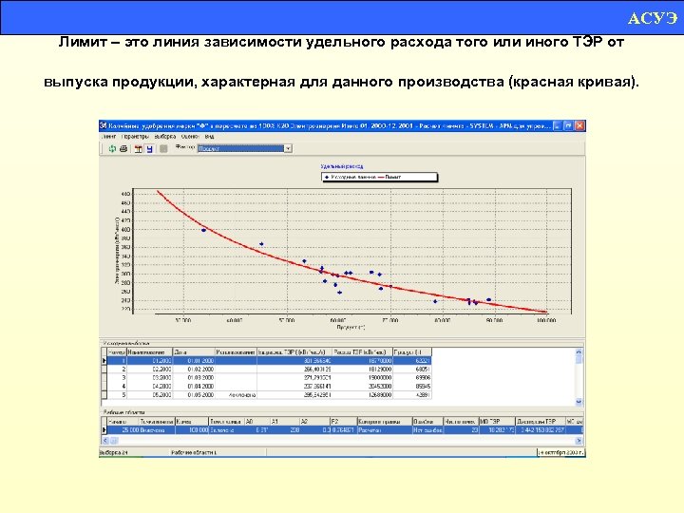684x513 pixels.
Task: Click the Нет ошибок cell
Action: [x=427, y=430]
